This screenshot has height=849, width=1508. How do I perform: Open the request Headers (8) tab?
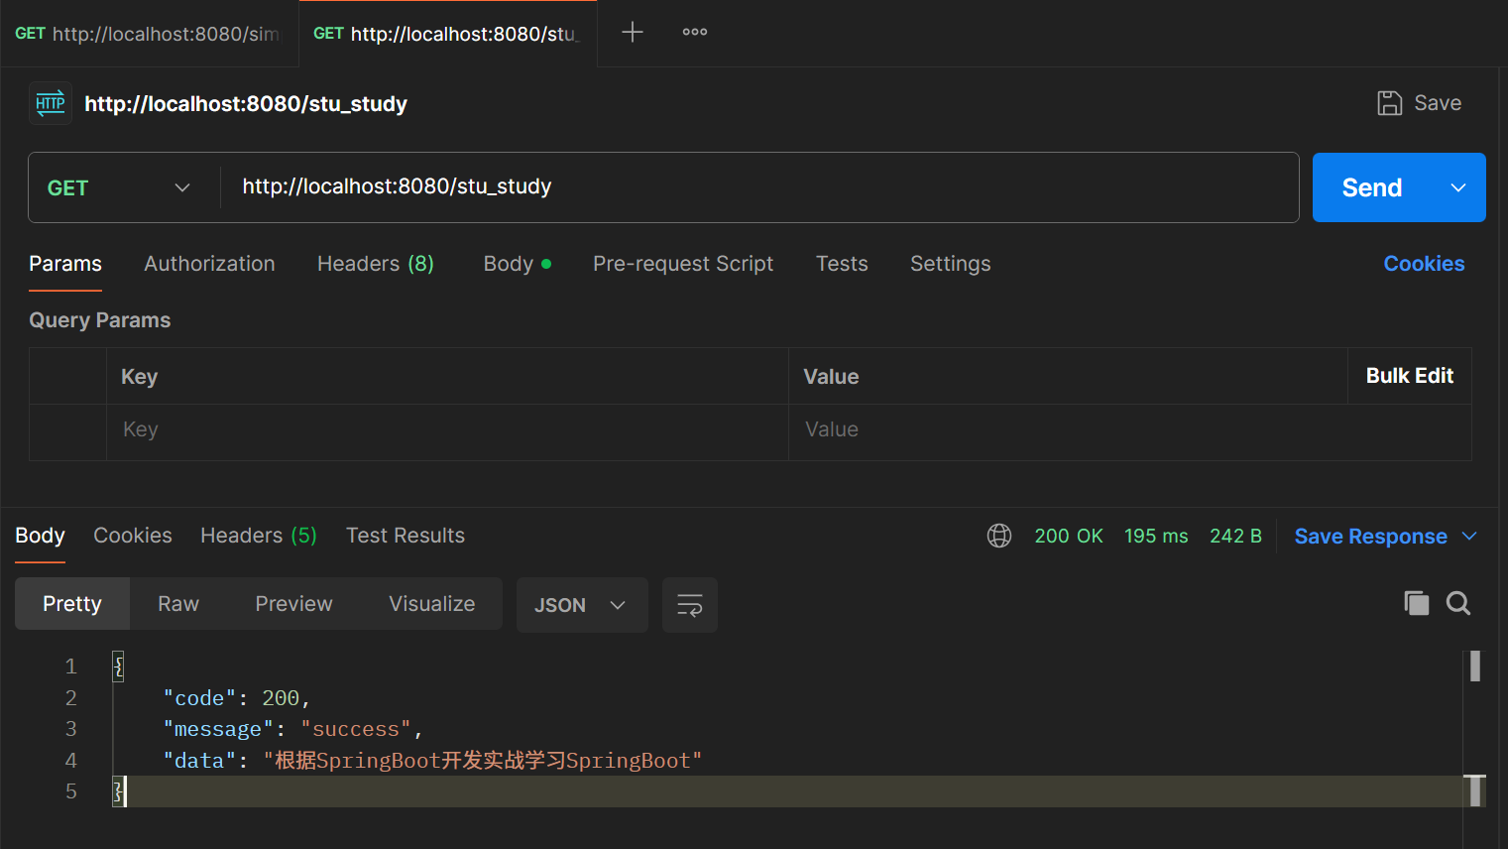point(376,264)
